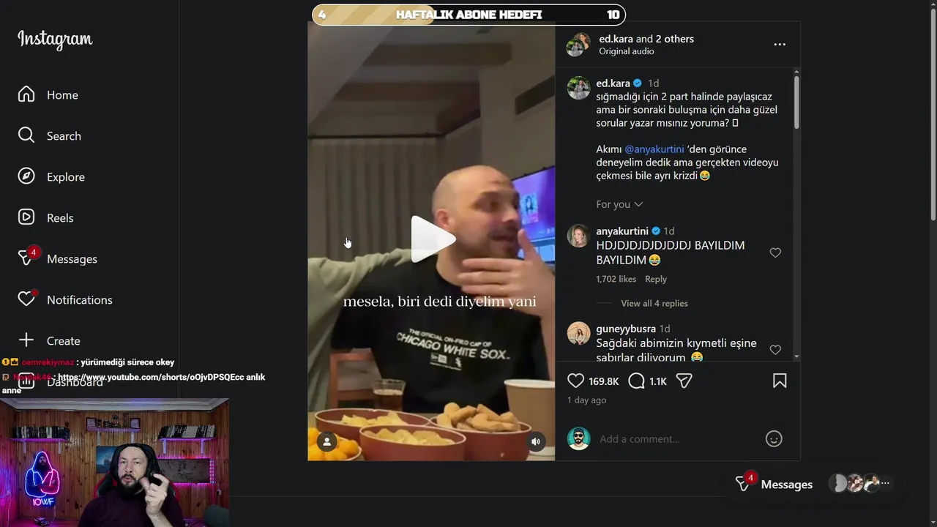This screenshot has height=527, width=937.
Task: Share the post with the send icon
Action: click(684, 381)
